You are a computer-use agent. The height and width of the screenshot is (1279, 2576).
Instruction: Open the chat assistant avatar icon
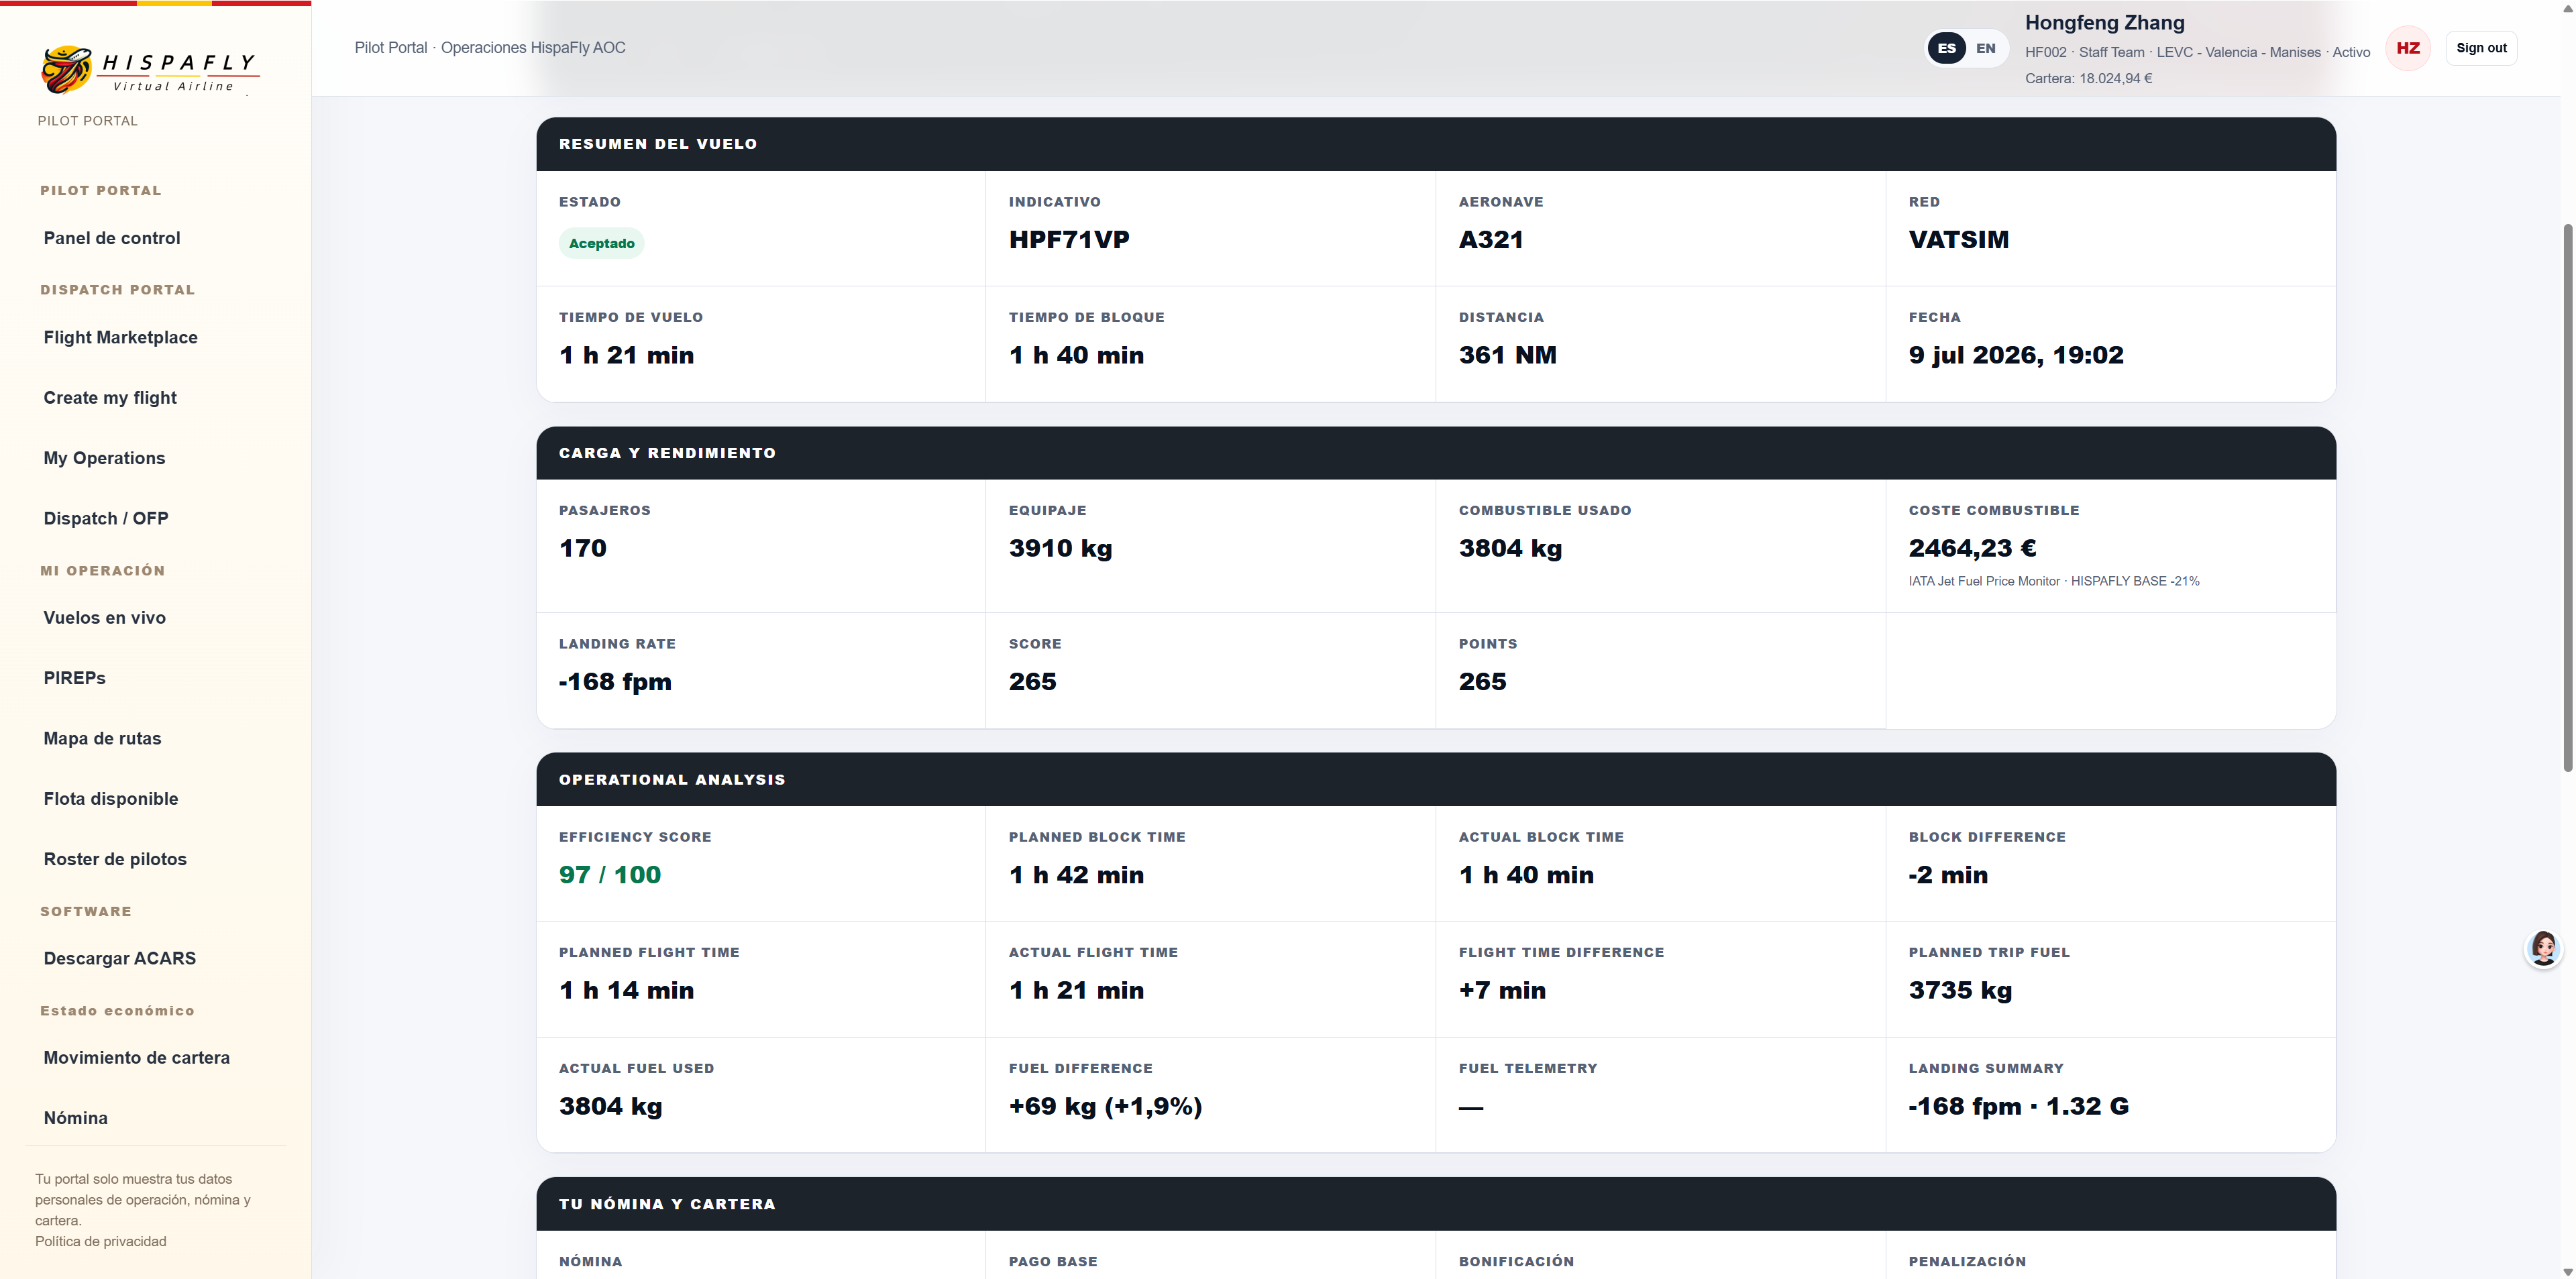[x=2543, y=948]
